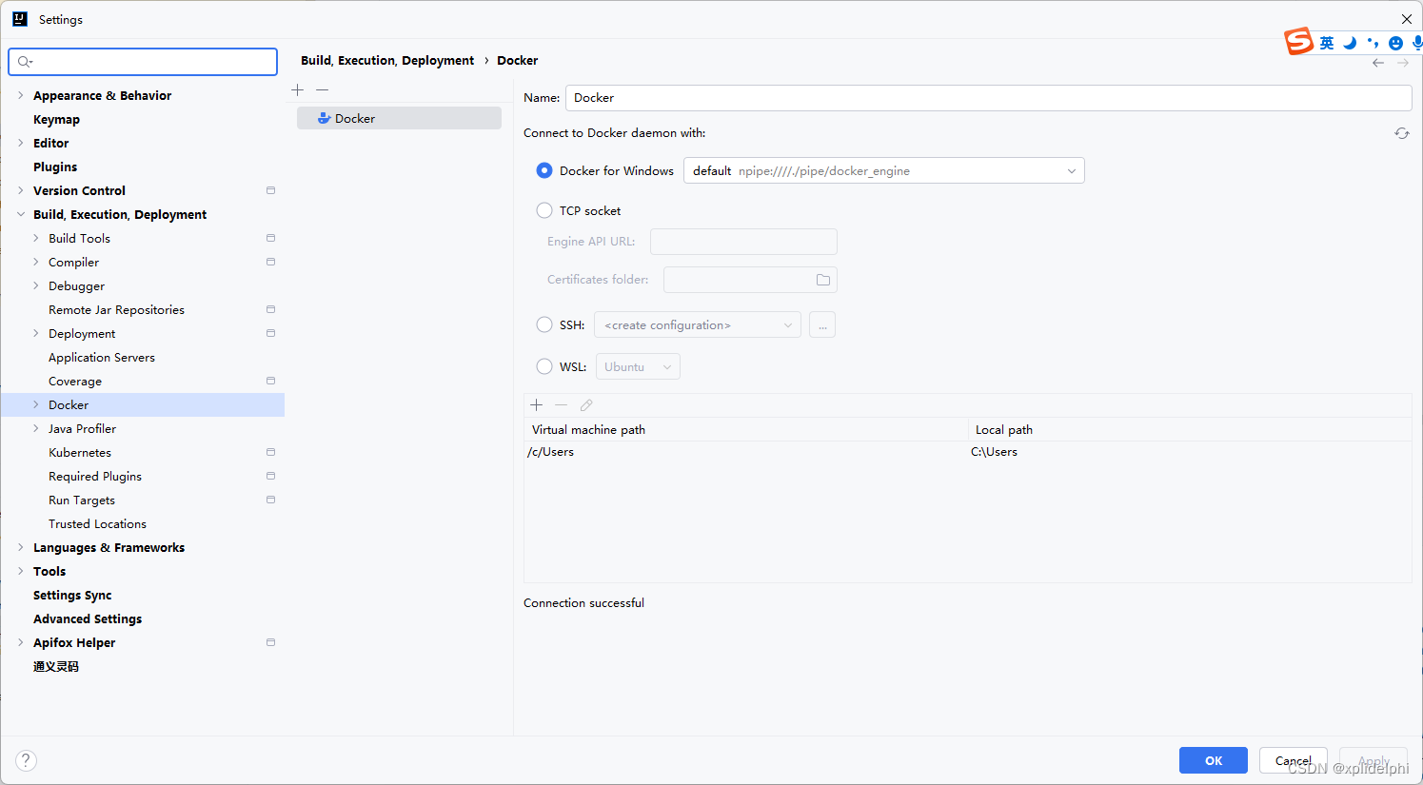Open Plugins settings
This screenshot has height=785, width=1423.
click(x=55, y=167)
